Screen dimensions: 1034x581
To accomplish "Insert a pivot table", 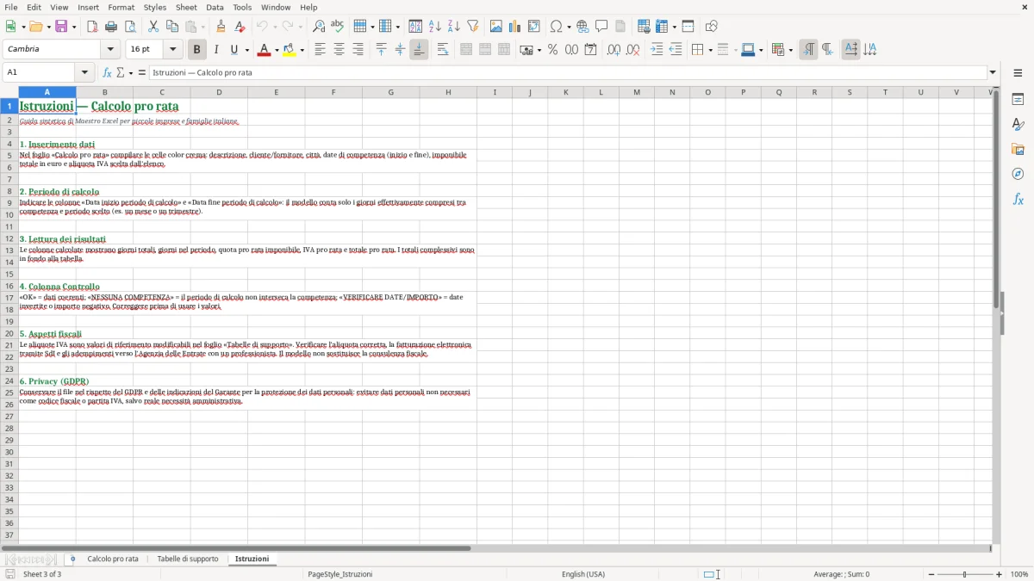I will point(534,27).
